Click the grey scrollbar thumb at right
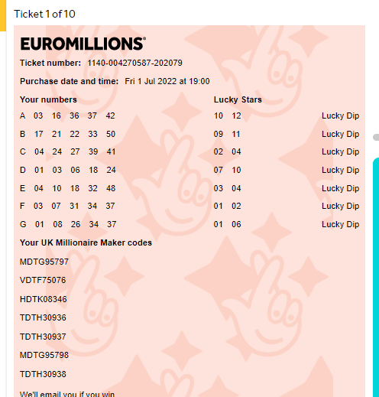Viewport: 379px width, 397px height. click(376, 137)
